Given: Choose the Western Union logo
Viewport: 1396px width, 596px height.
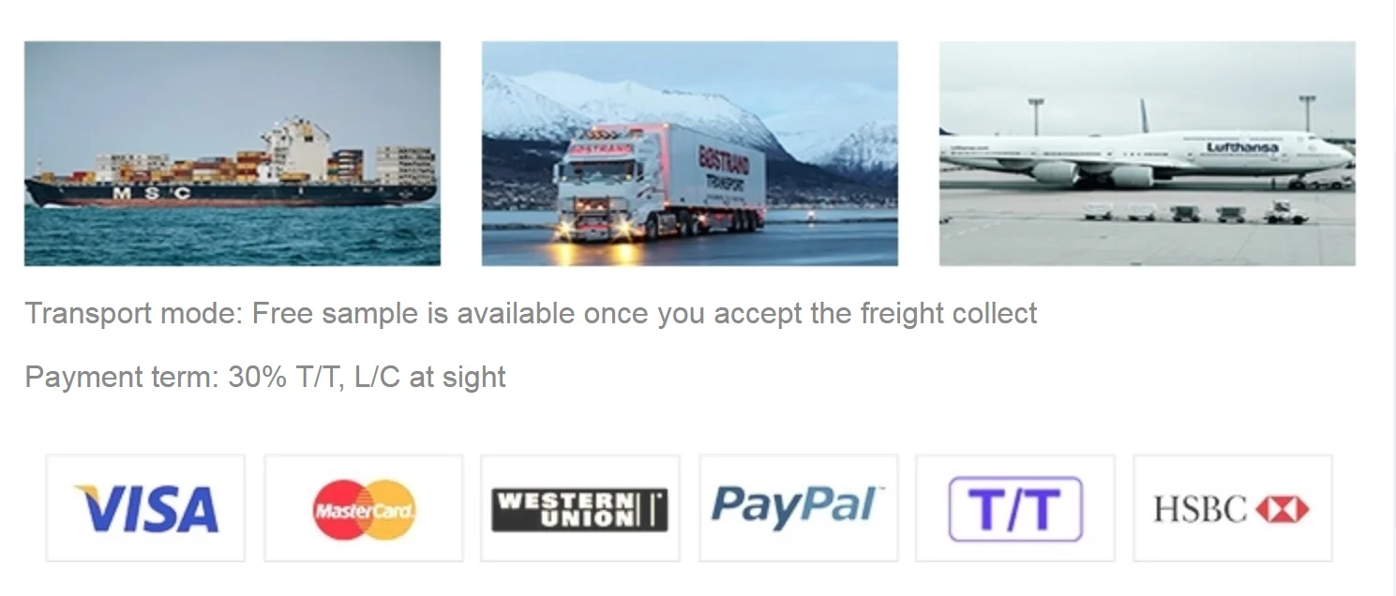Looking at the screenshot, I should coord(579,508).
